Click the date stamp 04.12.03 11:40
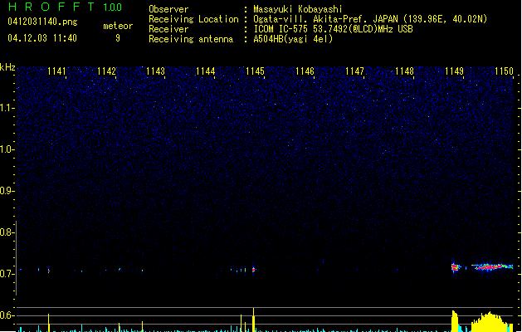The height and width of the screenshot is (332, 522). point(42,38)
